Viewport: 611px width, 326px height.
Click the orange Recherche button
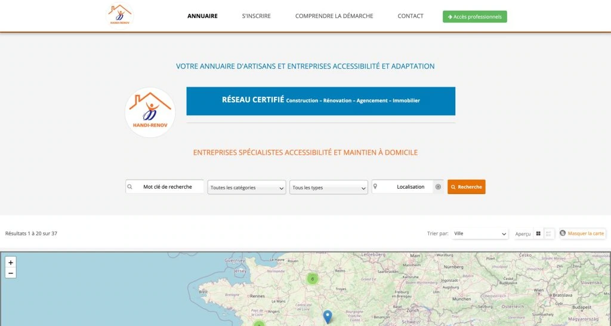pyautogui.click(x=467, y=187)
